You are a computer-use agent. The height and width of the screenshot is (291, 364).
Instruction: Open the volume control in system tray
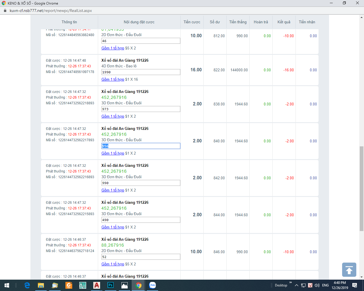[x=317, y=285]
